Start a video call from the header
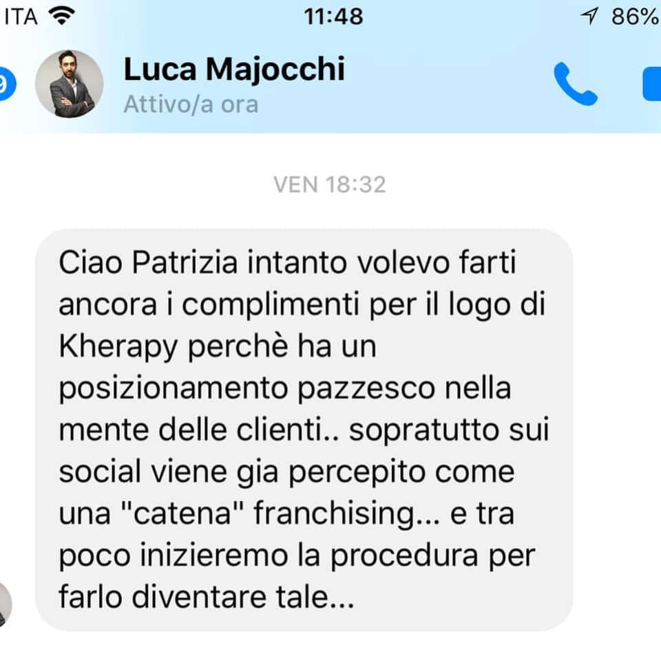661x654 pixels. tap(652, 84)
